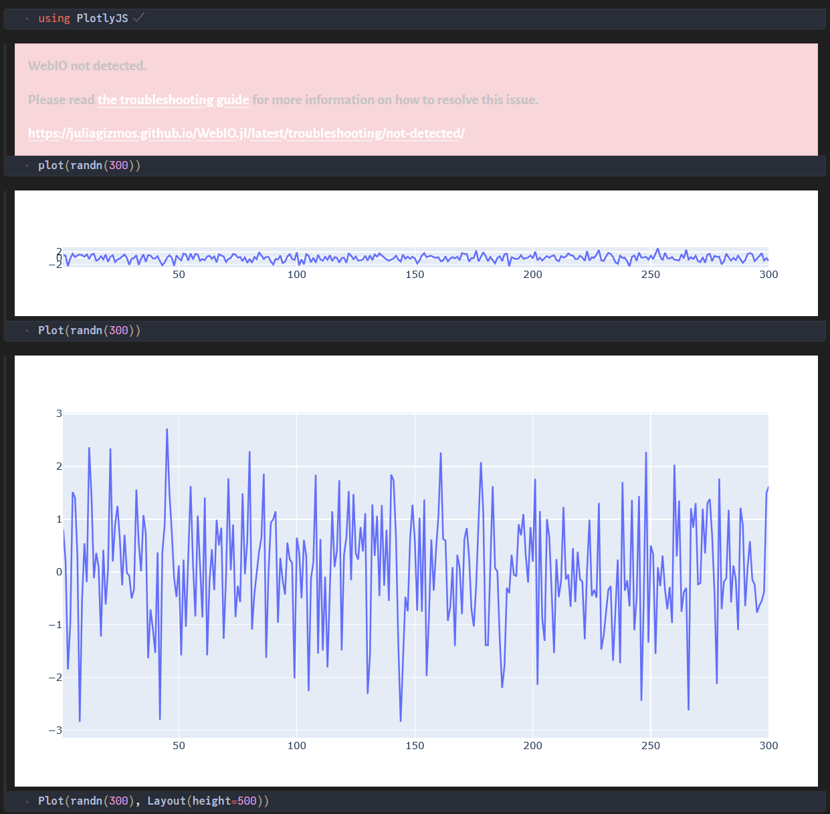Click the bullet dot before the Layout(height=500) cell
The width and height of the screenshot is (830, 814).
click(27, 801)
